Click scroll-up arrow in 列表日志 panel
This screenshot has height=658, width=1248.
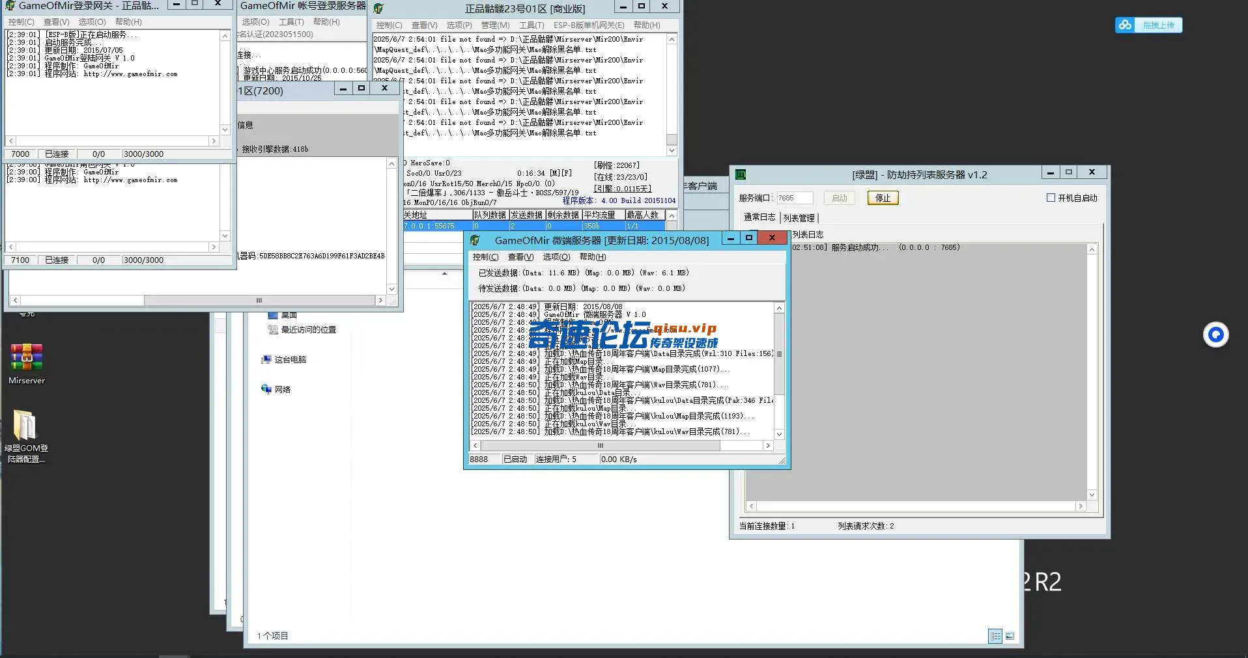pos(1092,249)
